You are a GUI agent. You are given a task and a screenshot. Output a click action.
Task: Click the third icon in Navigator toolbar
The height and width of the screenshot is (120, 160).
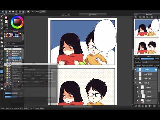click(144, 17)
